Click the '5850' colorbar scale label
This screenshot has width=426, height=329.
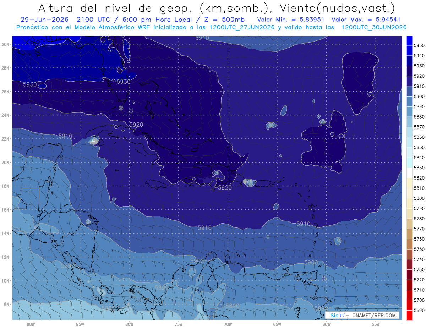click(x=419, y=147)
